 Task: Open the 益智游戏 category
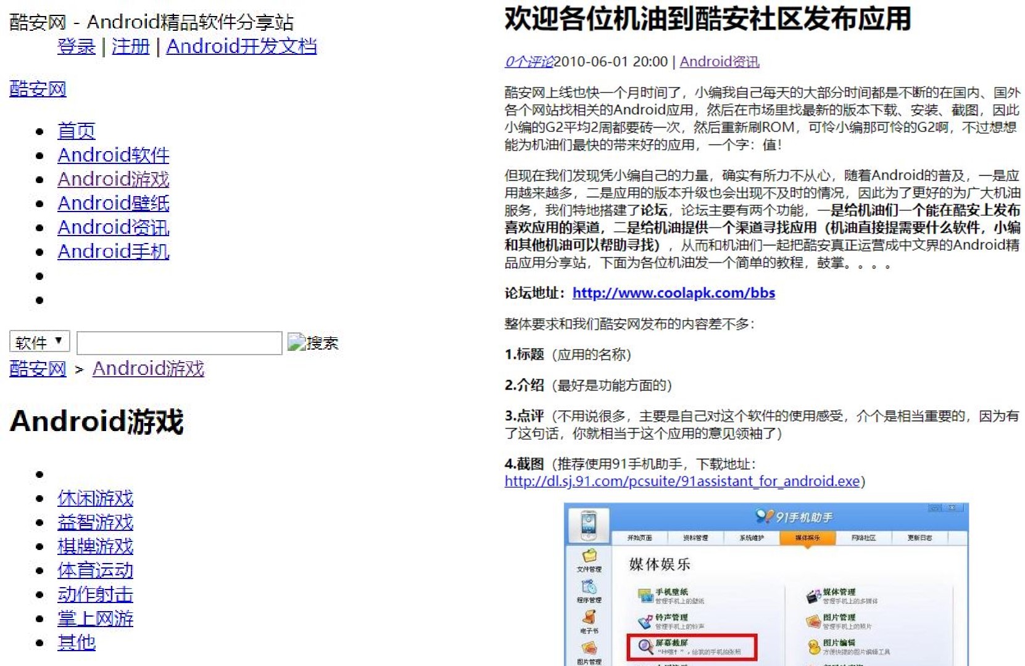(x=96, y=522)
